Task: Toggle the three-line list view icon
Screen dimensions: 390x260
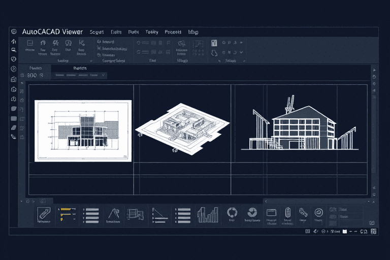Action: pos(90,214)
